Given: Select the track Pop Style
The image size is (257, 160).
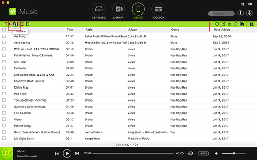Looking at the screenshot, I should [x=20, y=94].
